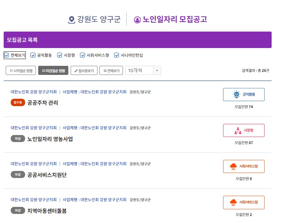Click 사회서비스형 tag on 공공서비스지원단 row
This screenshot has height=223, width=283.
point(244,166)
